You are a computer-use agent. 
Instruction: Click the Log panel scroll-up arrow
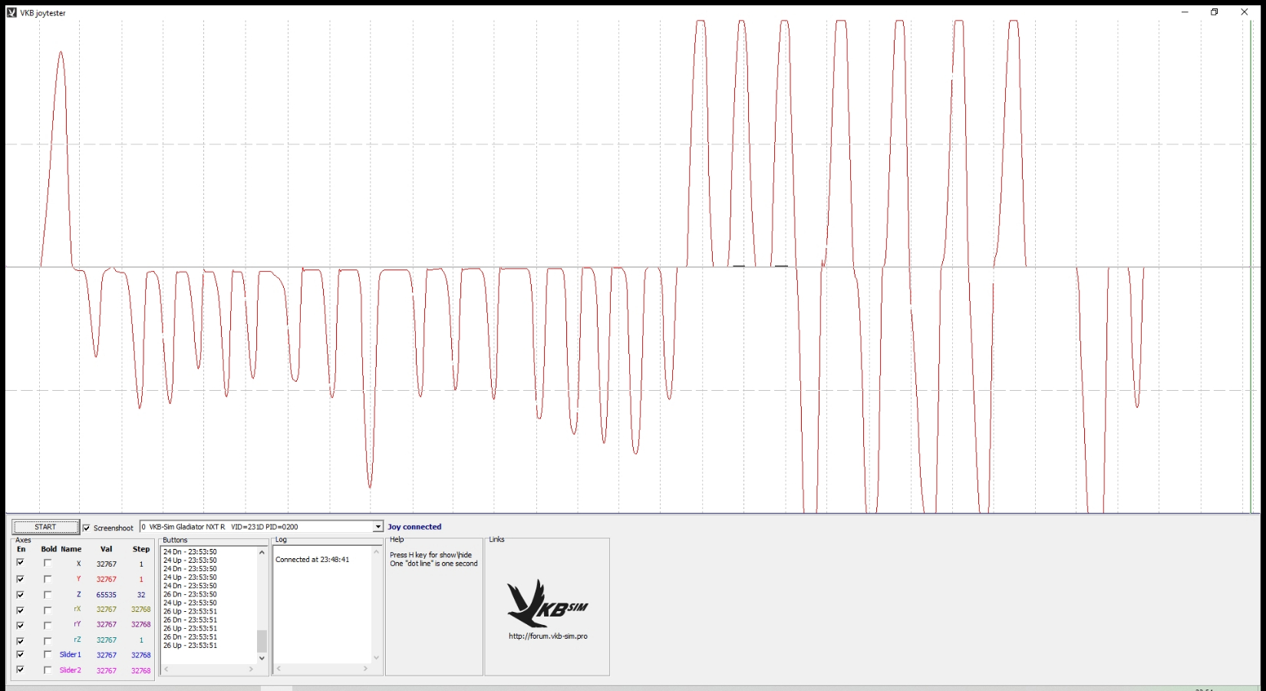pyautogui.click(x=376, y=552)
